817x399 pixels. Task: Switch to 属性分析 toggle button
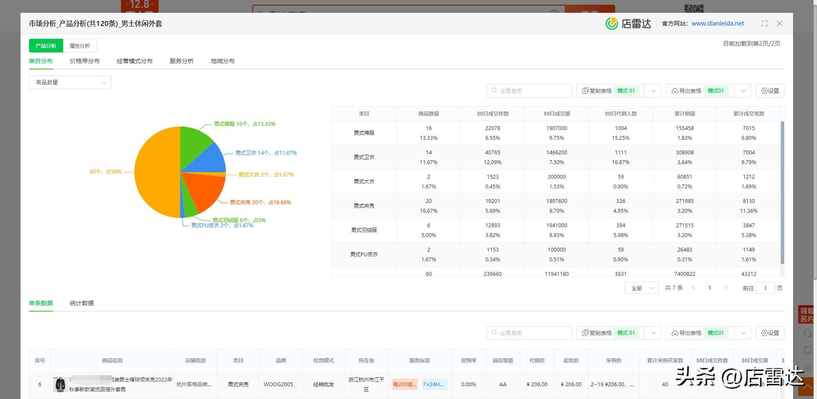80,46
